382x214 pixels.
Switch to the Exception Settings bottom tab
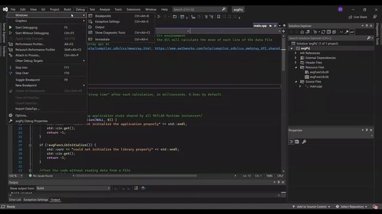coord(36,200)
